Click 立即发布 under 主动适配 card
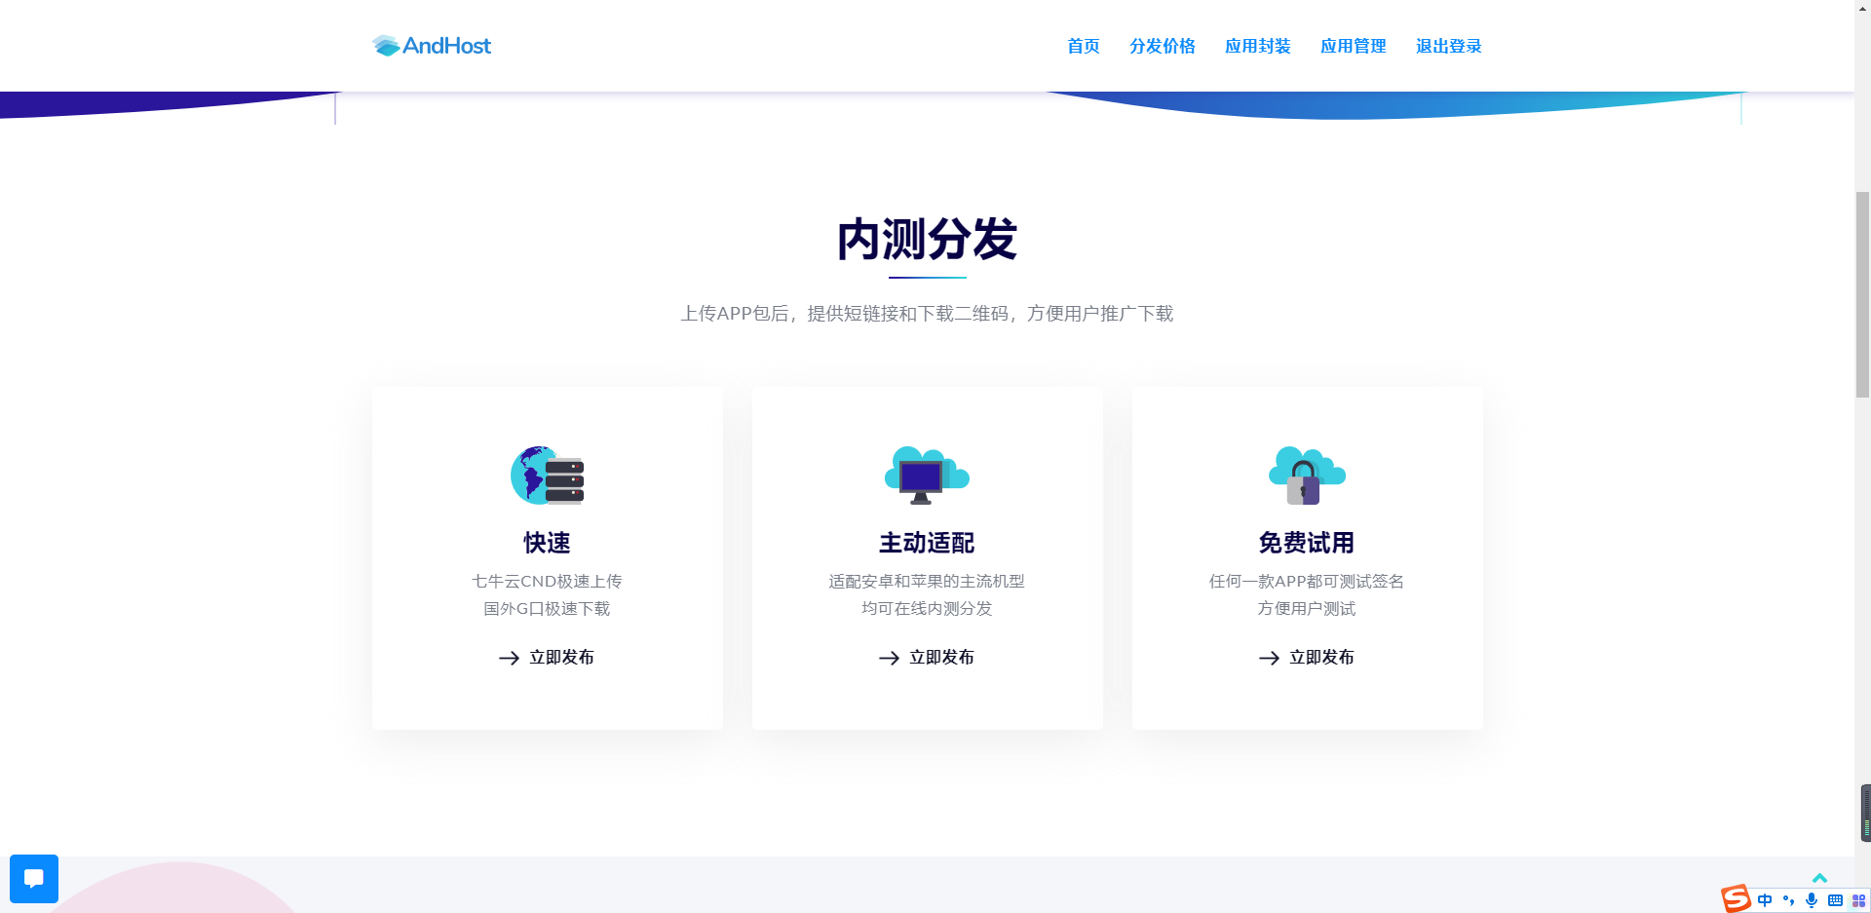The image size is (1871, 913). (927, 658)
